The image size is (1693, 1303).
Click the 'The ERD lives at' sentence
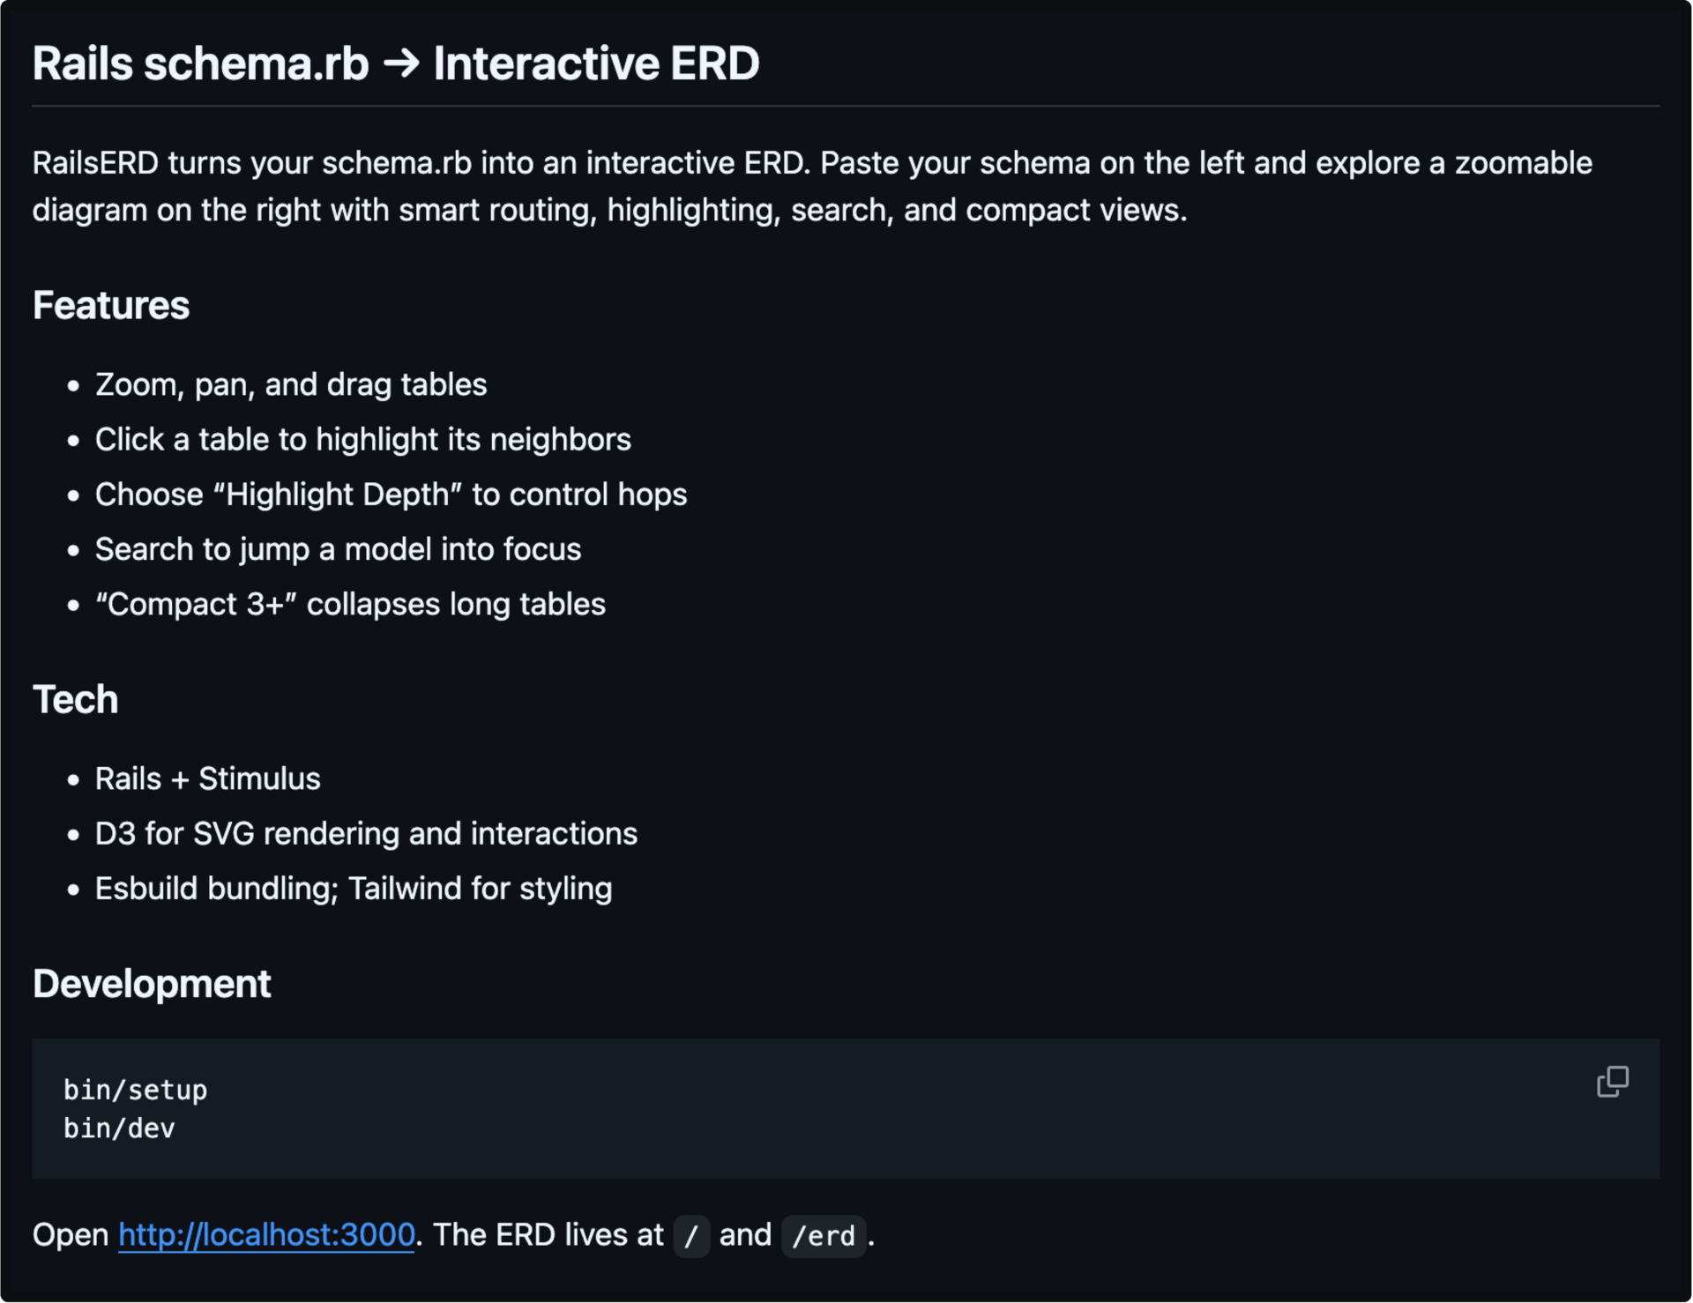point(548,1235)
